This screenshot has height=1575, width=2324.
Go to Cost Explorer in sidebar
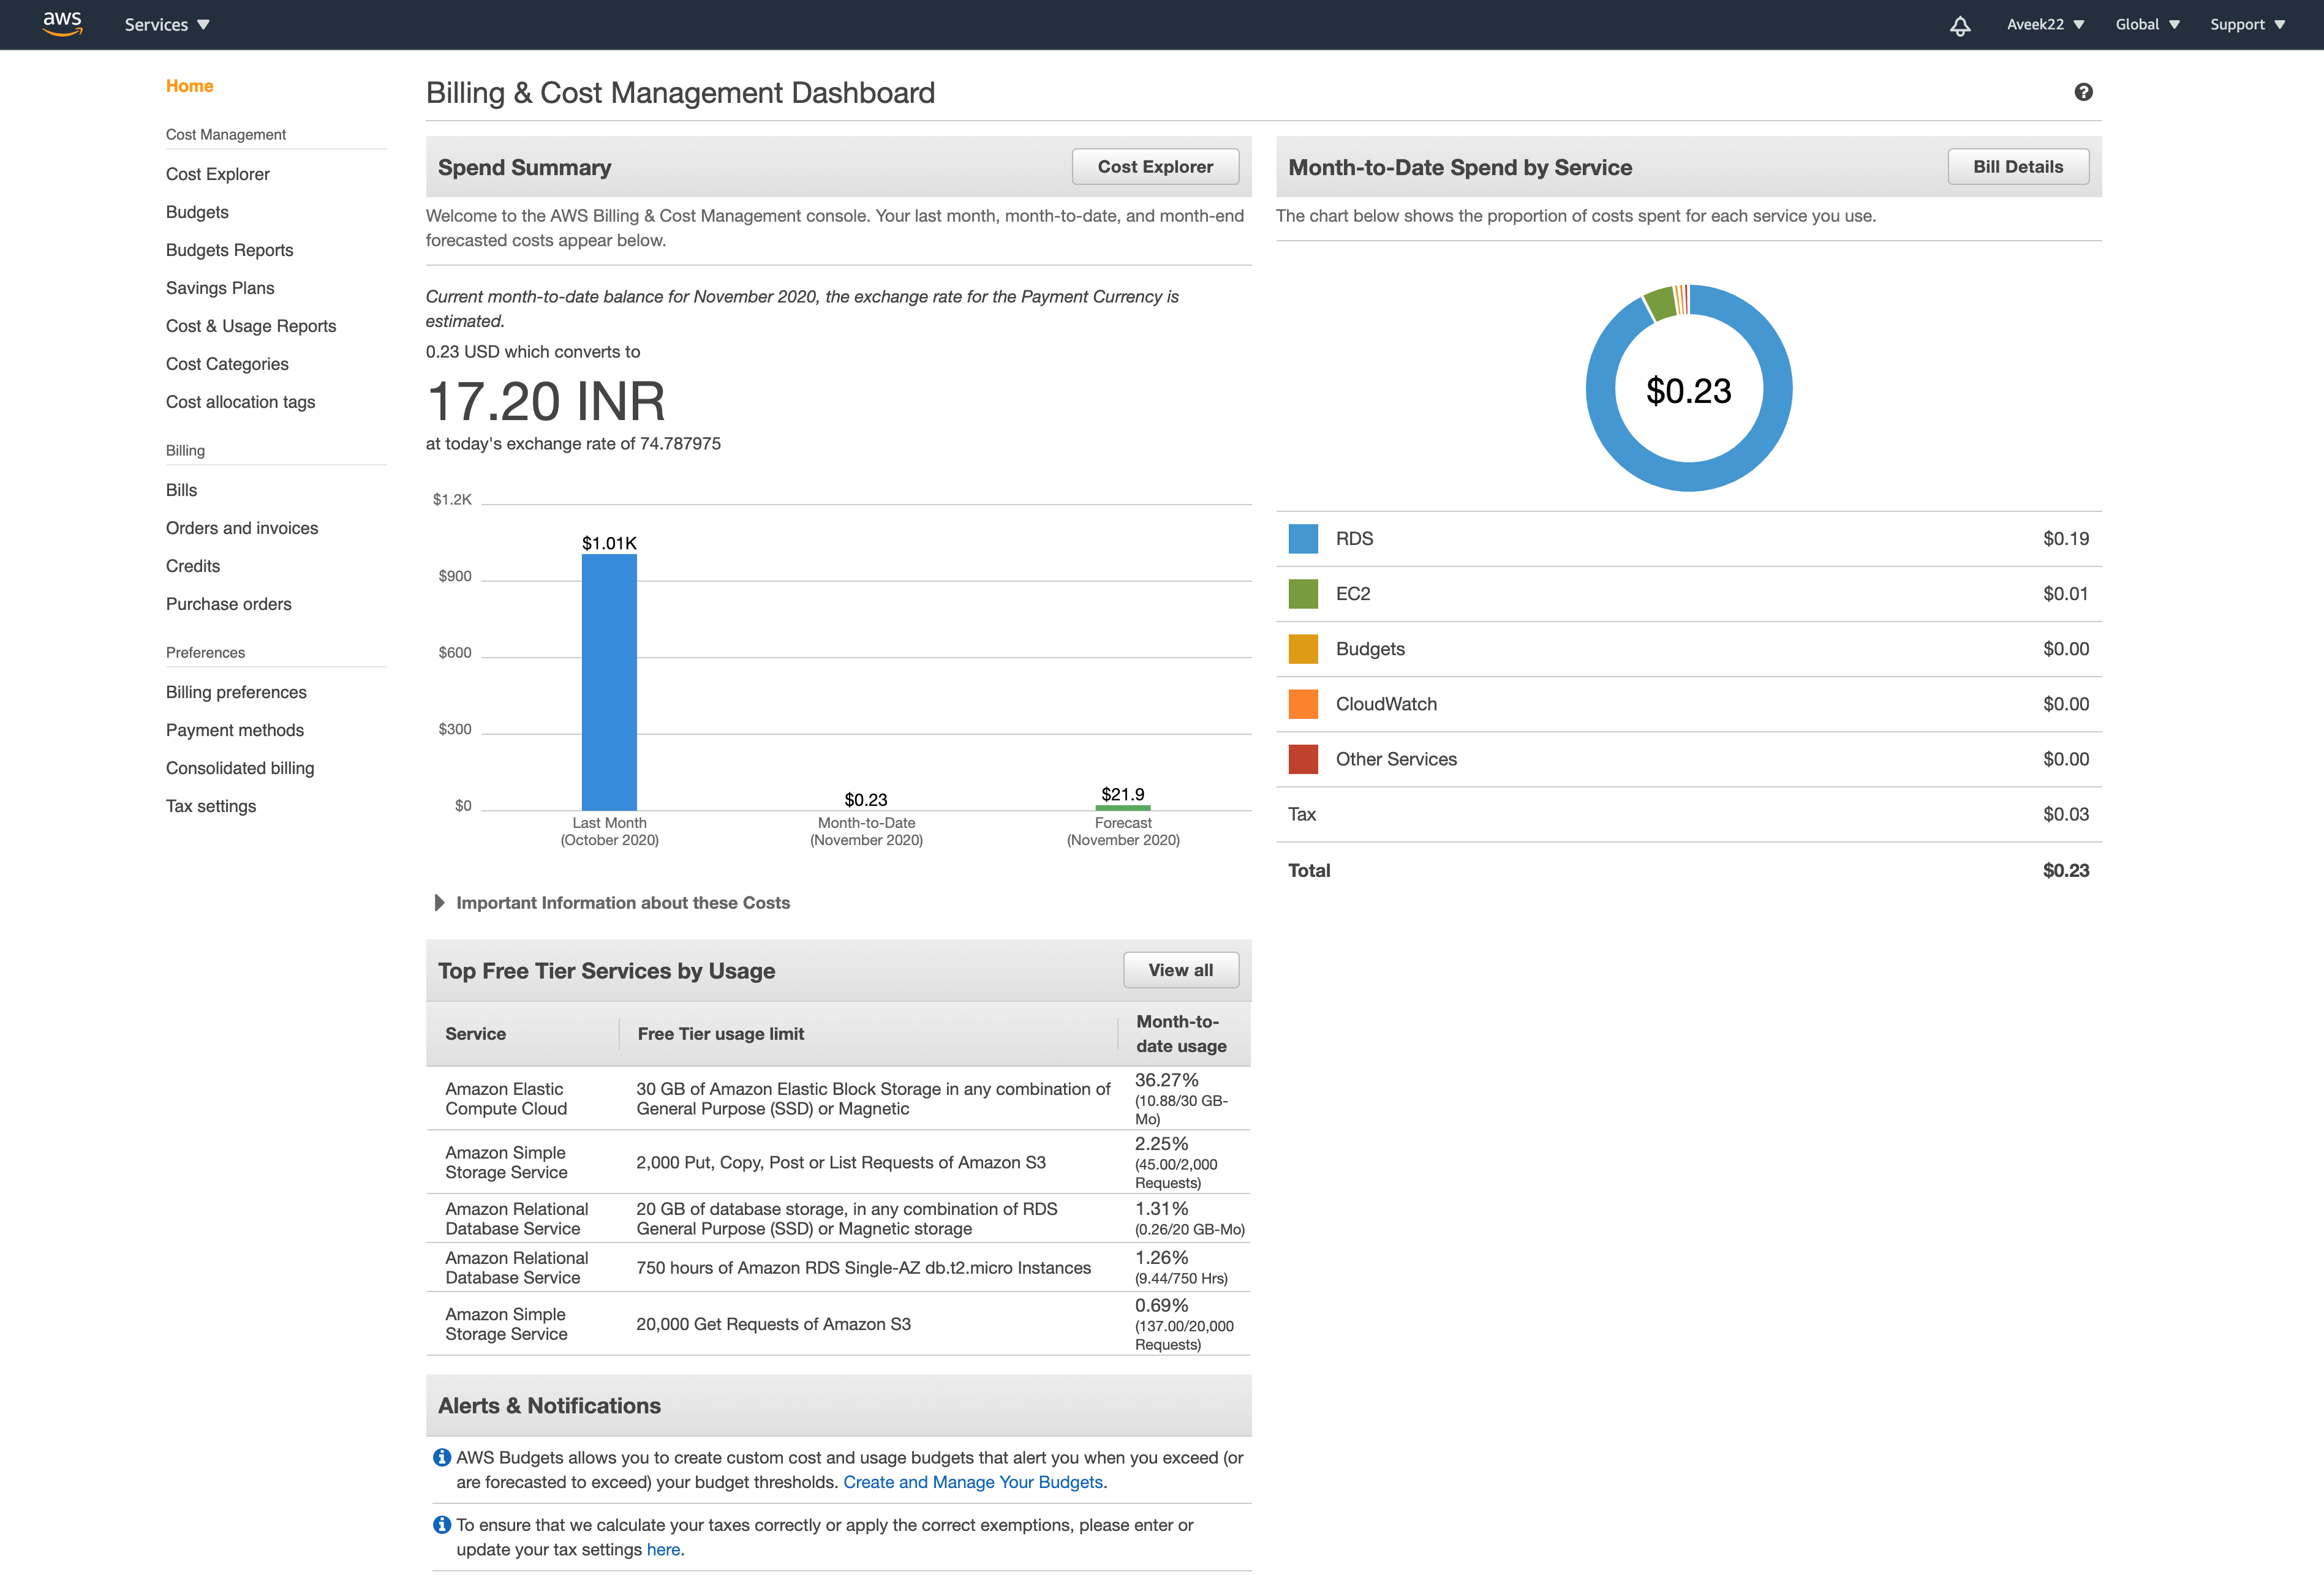point(217,174)
